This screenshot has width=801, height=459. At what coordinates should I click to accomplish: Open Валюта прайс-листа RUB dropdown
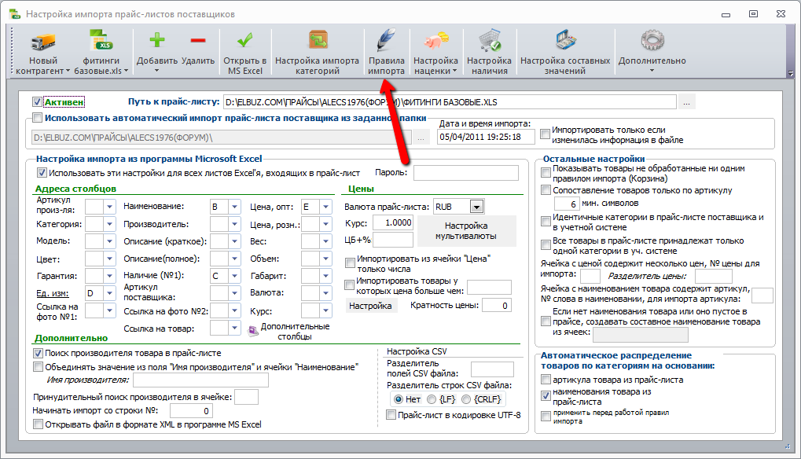point(476,207)
